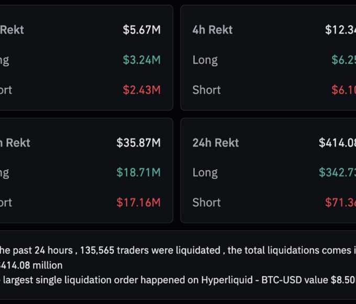Select the red $2.43M short value
The image size is (356, 304).
pyautogui.click(x=141, y=90)
